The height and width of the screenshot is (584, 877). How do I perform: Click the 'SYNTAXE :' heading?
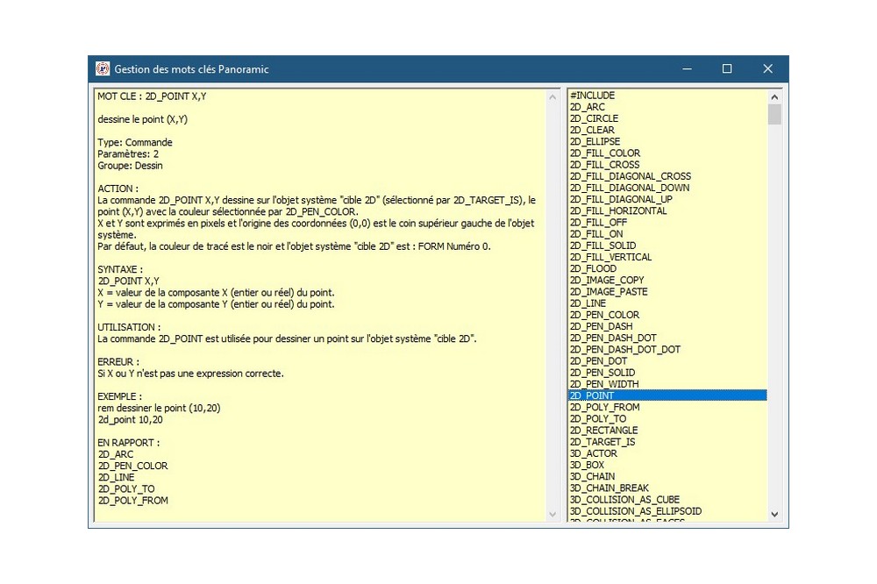click(x=120, y=269)
